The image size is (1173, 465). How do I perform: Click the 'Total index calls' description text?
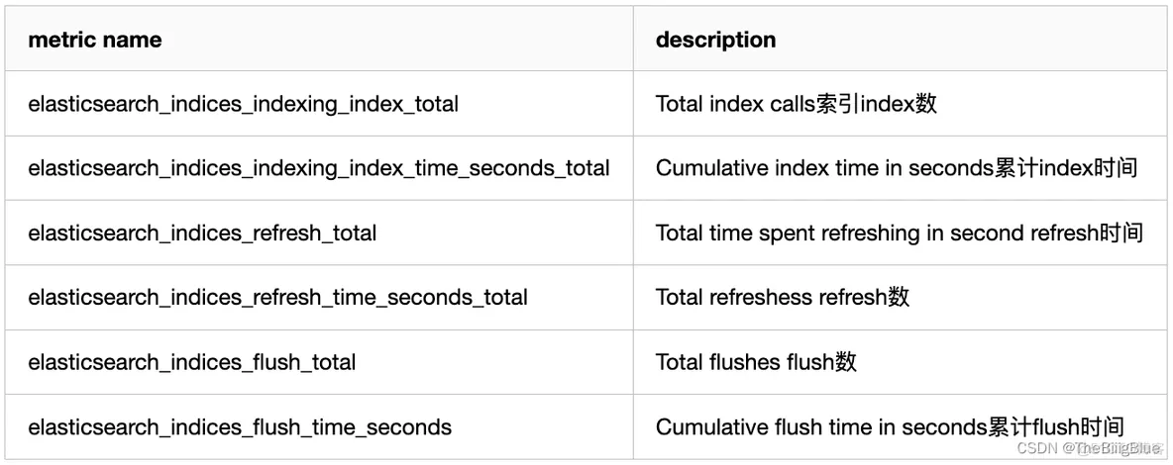coord(735,104)
